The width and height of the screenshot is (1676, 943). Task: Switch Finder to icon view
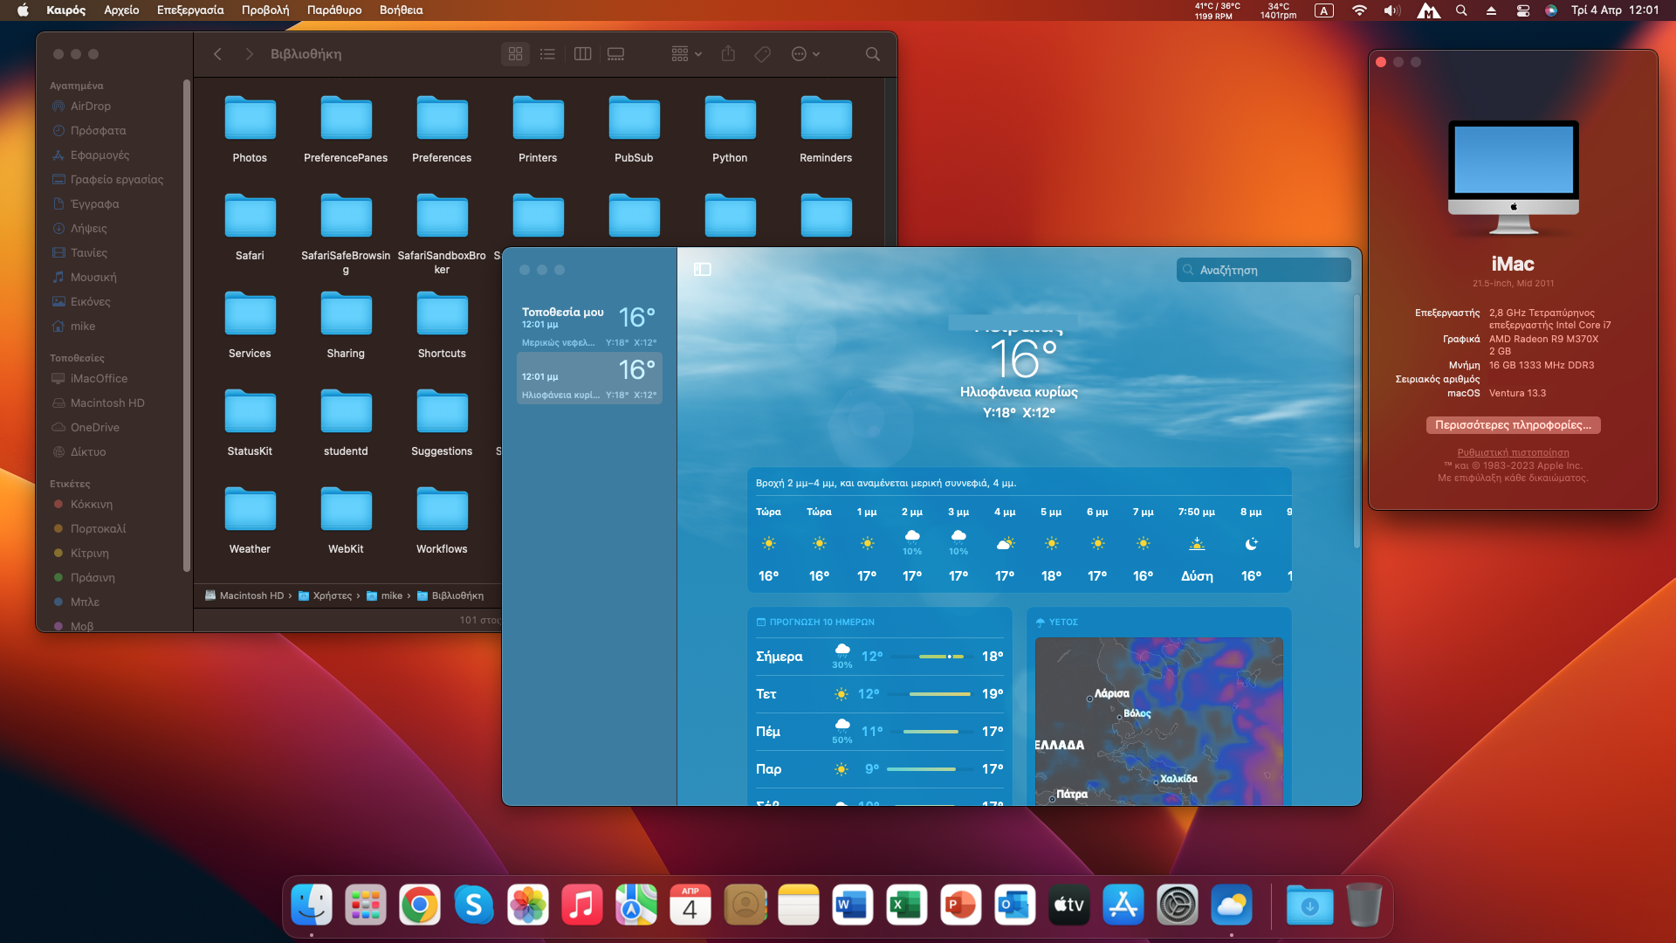515,54
